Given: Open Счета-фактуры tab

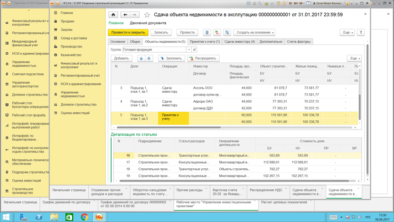Looking at the screenshot, I should point(299,42).
